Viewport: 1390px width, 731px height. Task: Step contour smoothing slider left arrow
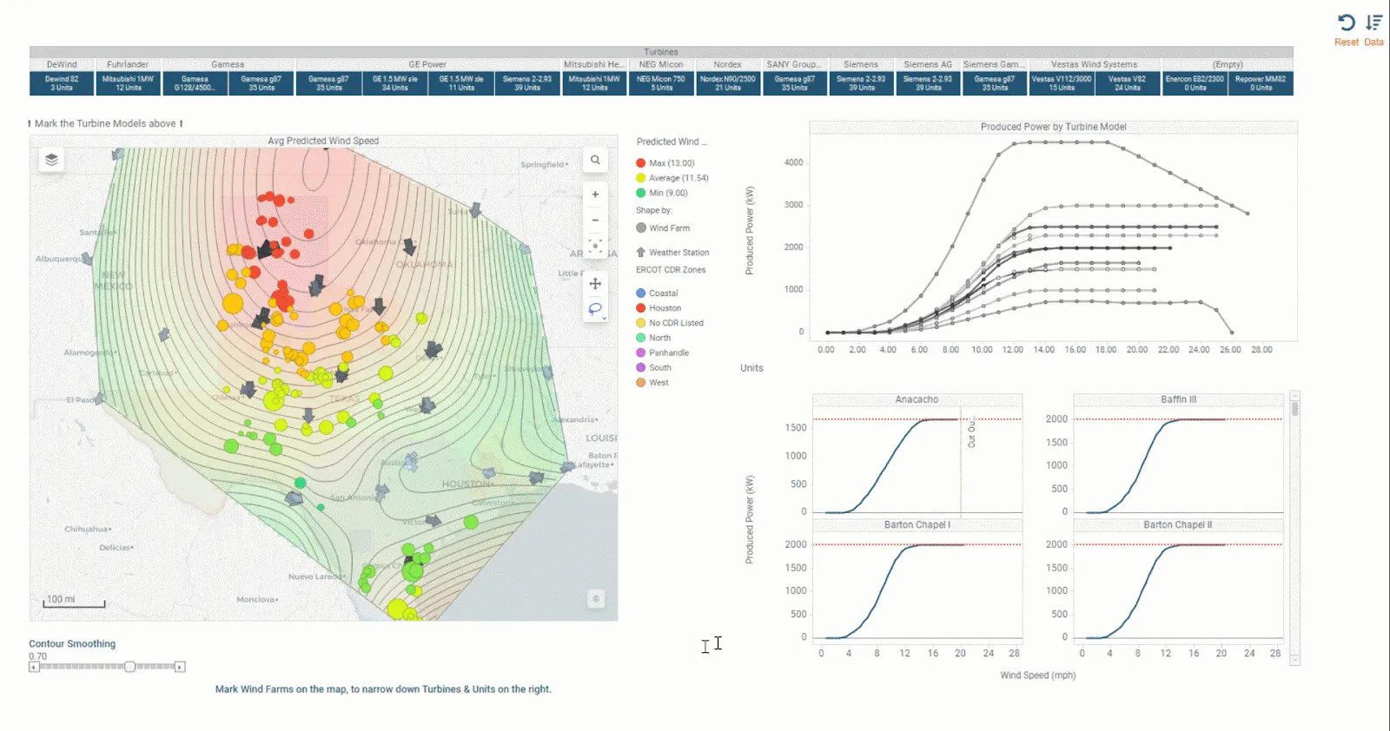34,667
